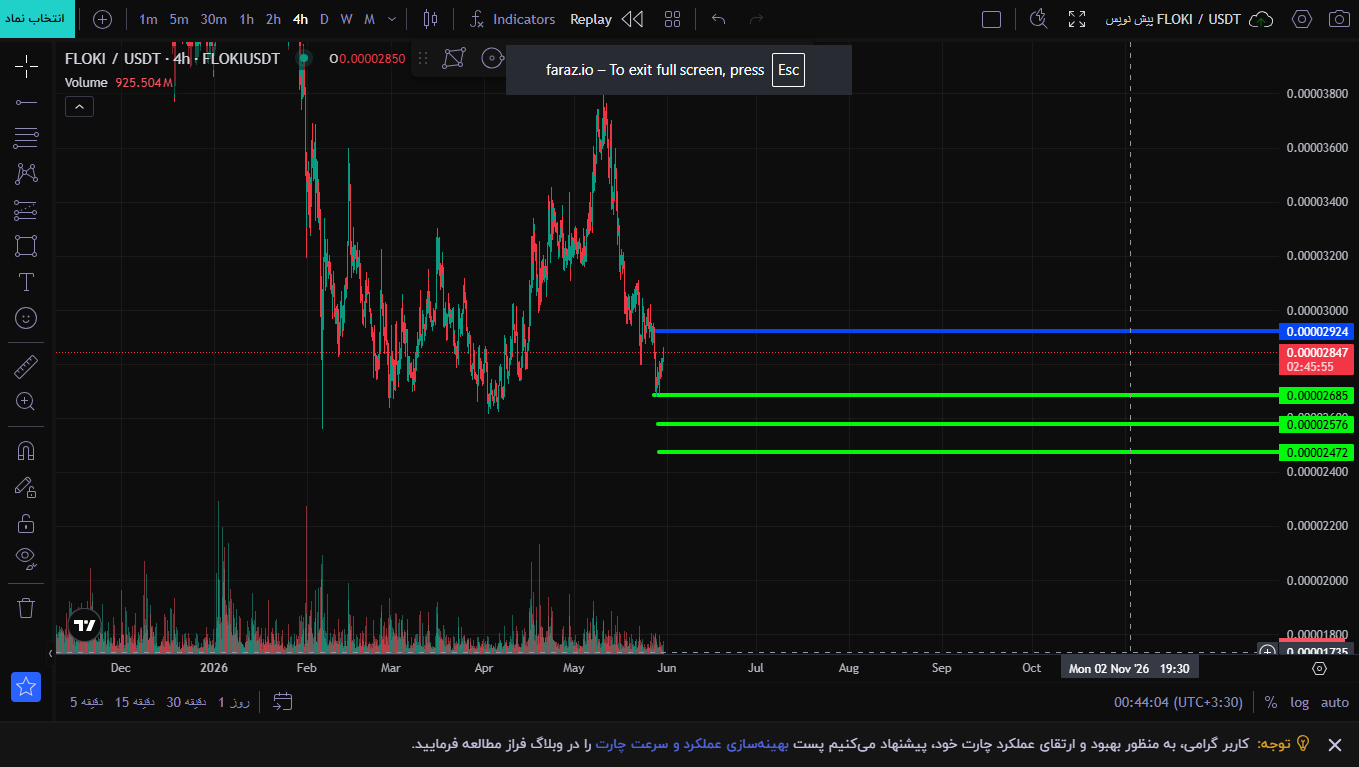Select the crosshair cursor tool

[26, 67]
